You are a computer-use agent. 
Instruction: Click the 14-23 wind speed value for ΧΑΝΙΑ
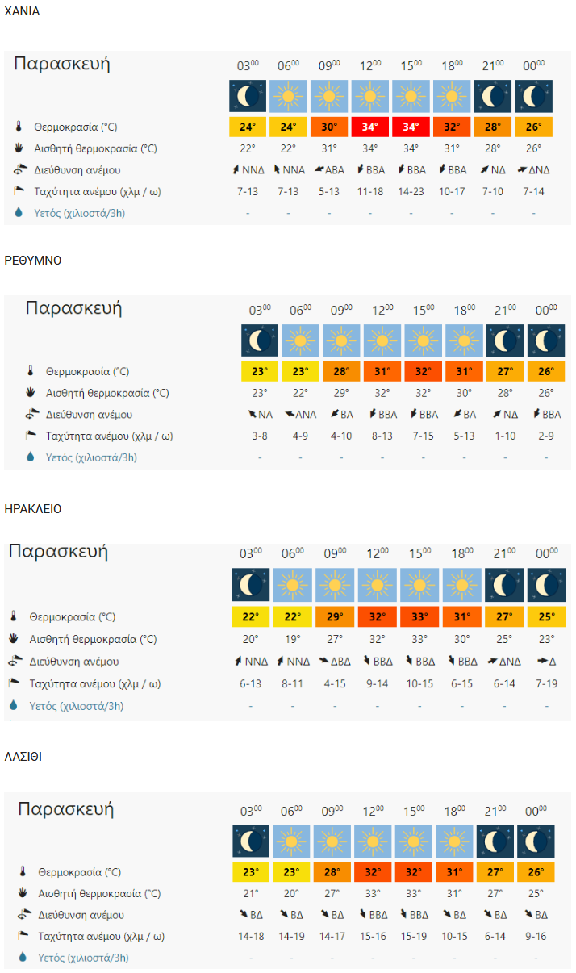(x=411, y=191)
